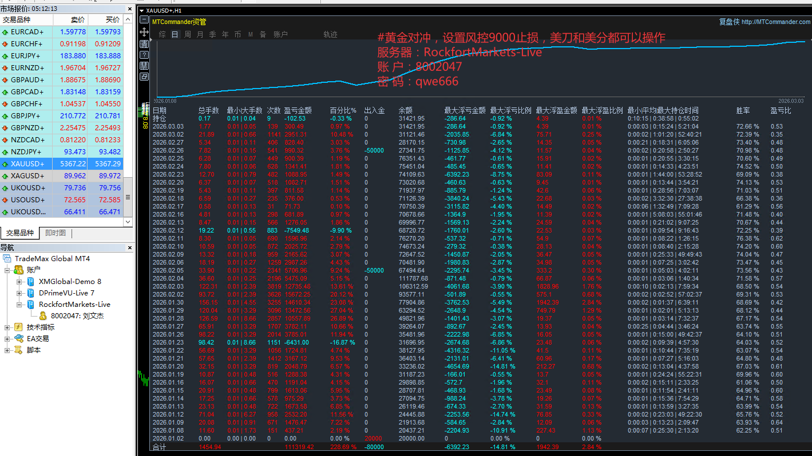Click the question mark help icon
This screenshot has height=456, width=812.
click(144, 55)
